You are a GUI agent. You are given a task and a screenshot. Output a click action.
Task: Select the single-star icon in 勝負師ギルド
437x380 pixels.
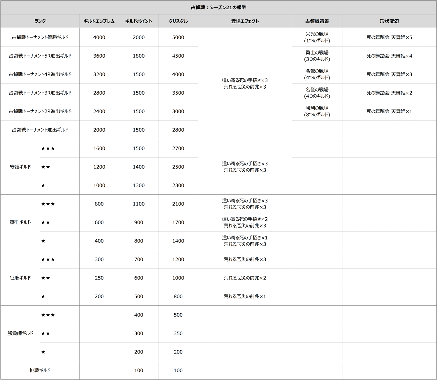click(x=43, y=352)
